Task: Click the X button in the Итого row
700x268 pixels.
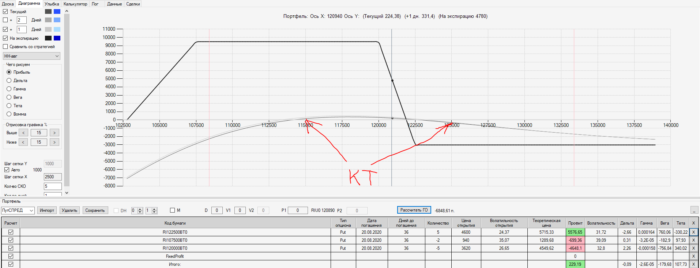Action: (693, 264)
